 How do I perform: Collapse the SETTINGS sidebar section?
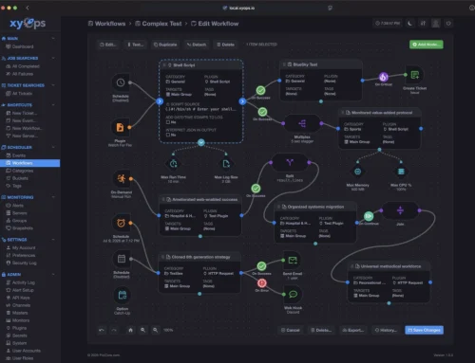click(x=53, y=240)
